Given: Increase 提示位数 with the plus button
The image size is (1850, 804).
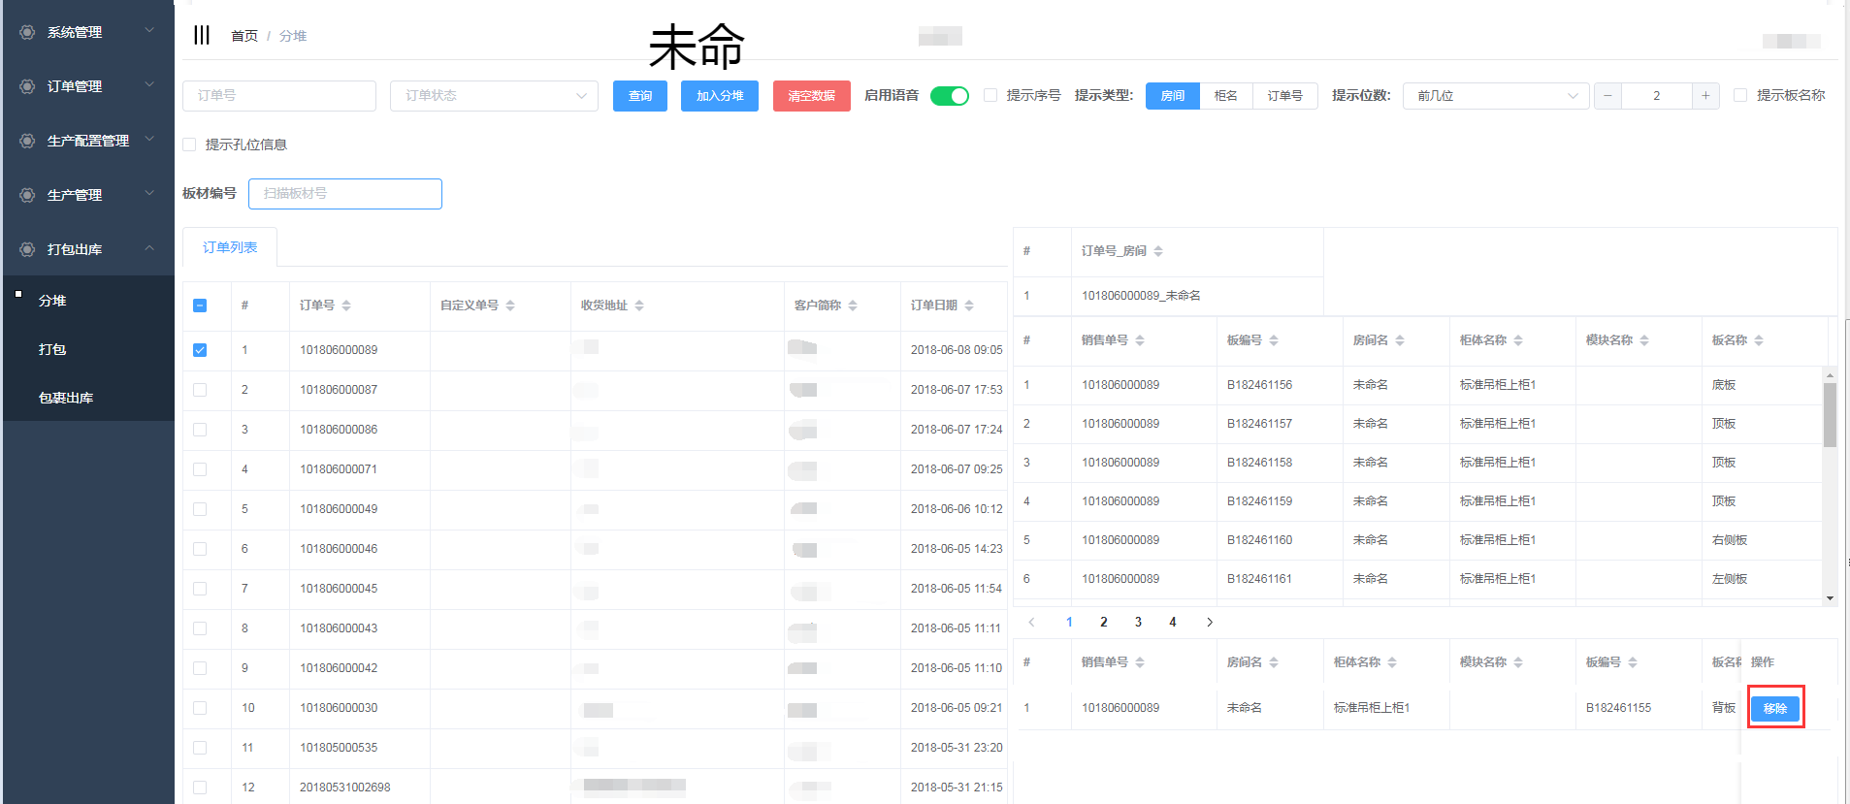Looking at the screenshot, I should click(x=1705, y=96).
